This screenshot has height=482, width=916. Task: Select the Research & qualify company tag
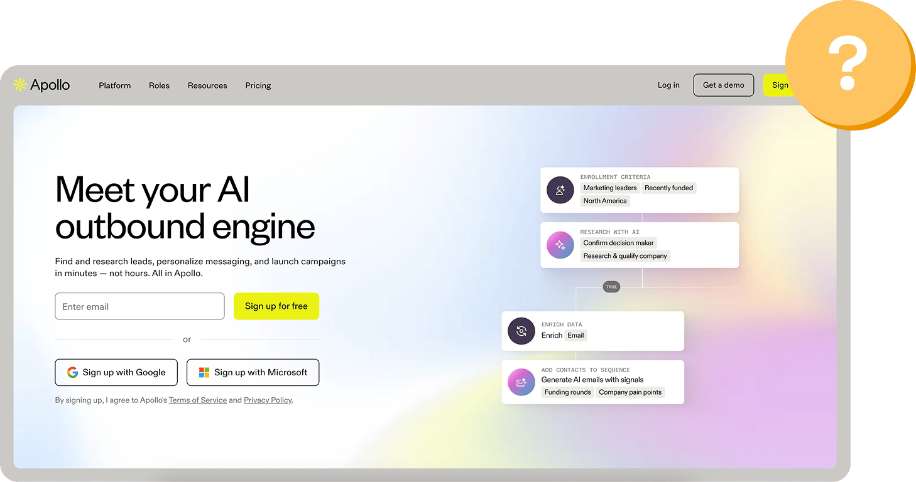click(625, 256)
